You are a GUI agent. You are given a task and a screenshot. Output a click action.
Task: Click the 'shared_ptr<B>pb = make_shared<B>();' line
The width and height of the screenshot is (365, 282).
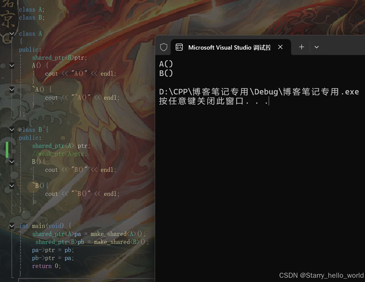click(92, 242)
